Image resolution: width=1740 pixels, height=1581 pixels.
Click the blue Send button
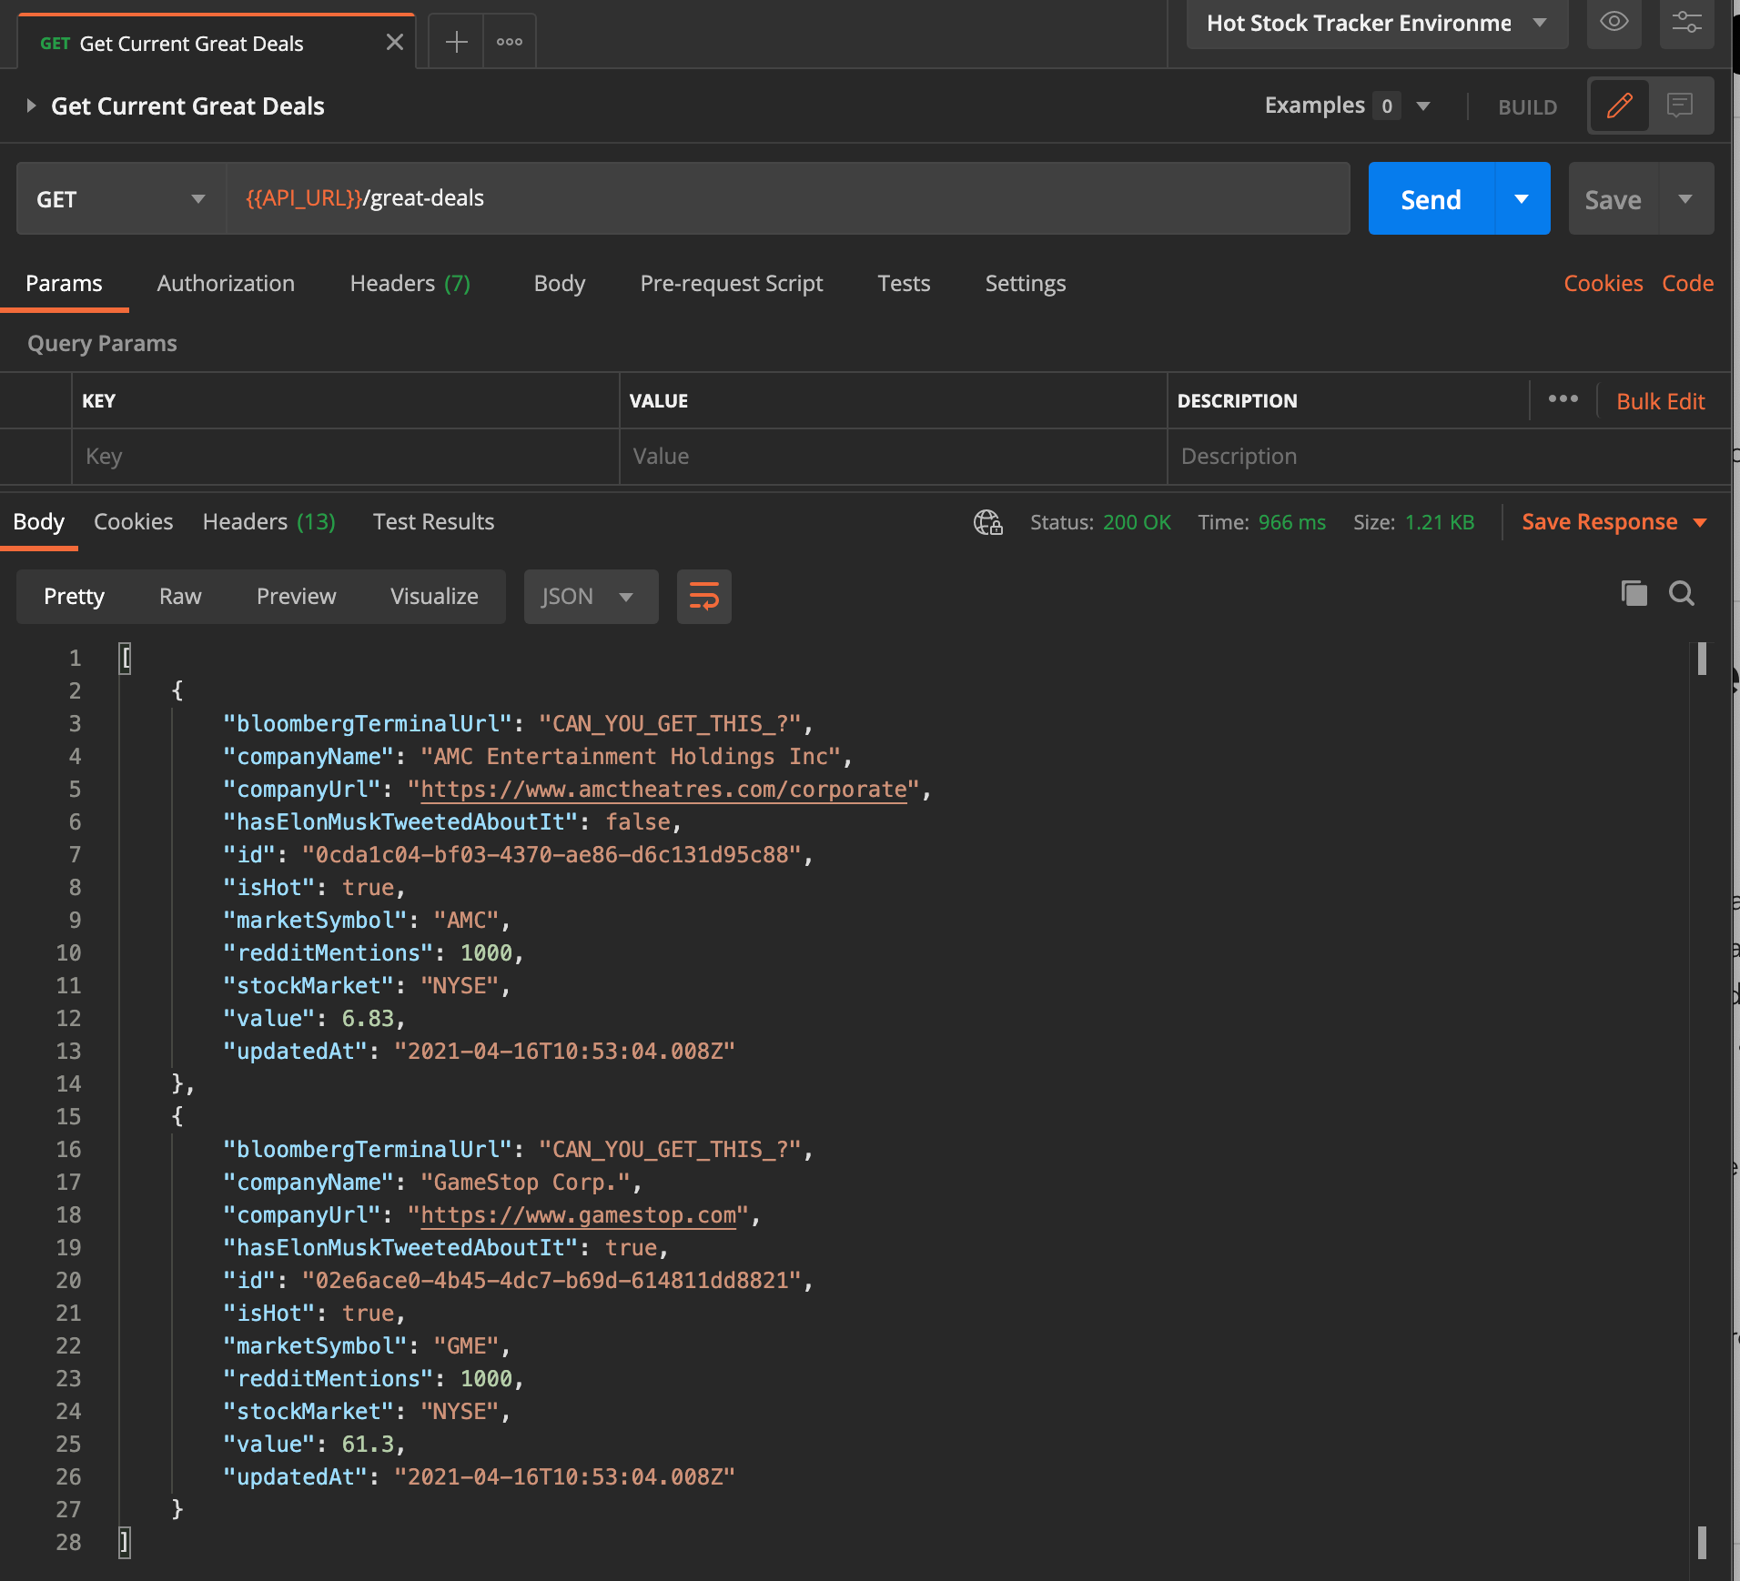pyautogui.click(x=1431, y=199)
